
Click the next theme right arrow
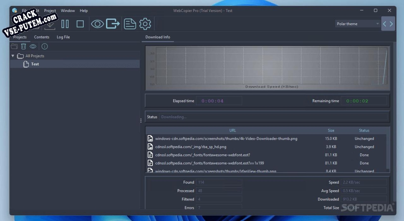(x=391, y=24)
